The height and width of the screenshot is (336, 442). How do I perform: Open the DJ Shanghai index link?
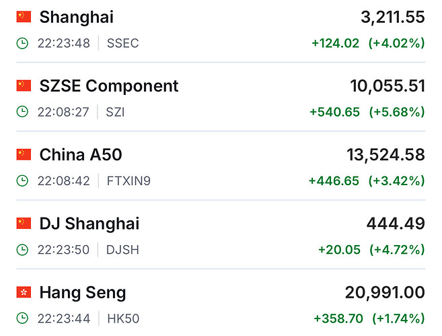pos(89,224)
